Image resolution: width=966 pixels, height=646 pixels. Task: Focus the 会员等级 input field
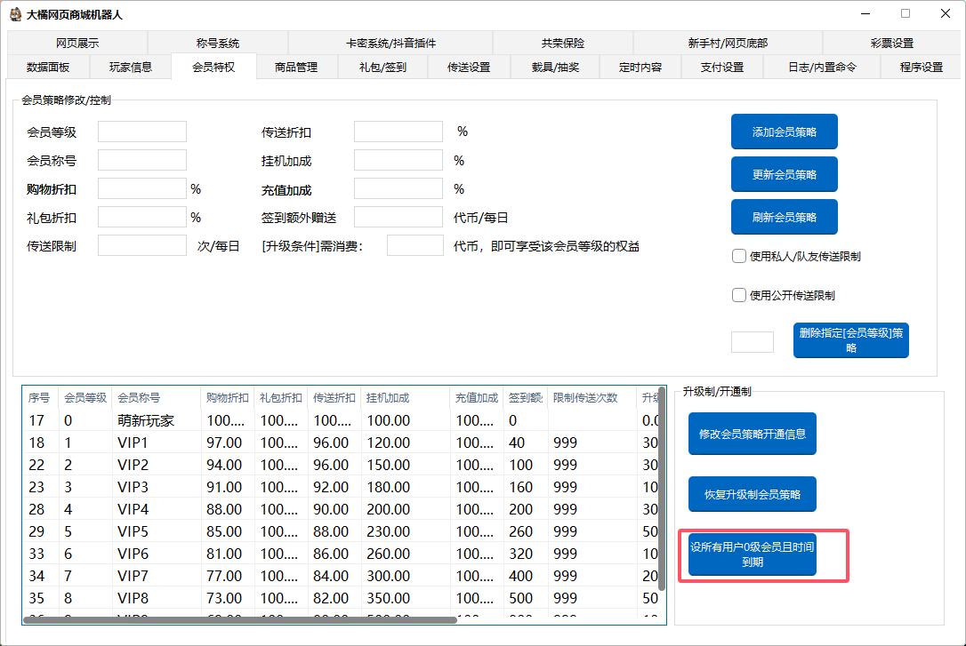142,132
